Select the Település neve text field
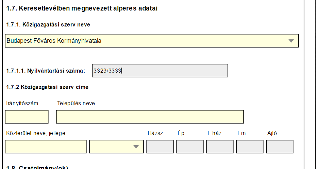The height and width of the screenshot is (169, 316). coord(150,117)
